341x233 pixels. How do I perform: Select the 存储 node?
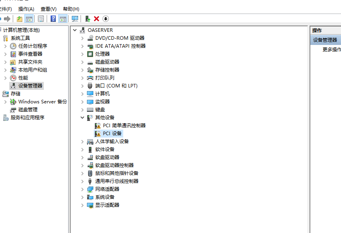[16, 94]
